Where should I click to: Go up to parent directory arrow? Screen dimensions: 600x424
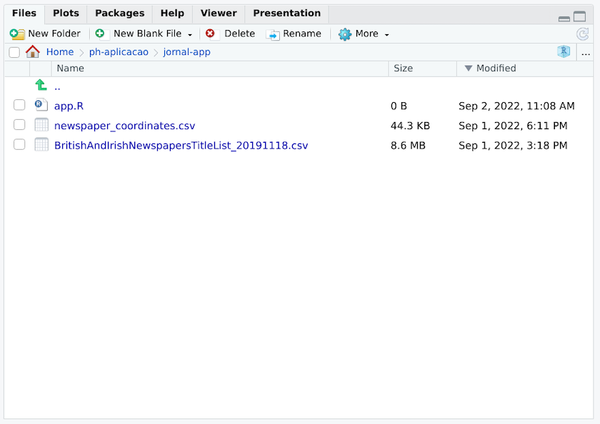click(x=41, y=86)
